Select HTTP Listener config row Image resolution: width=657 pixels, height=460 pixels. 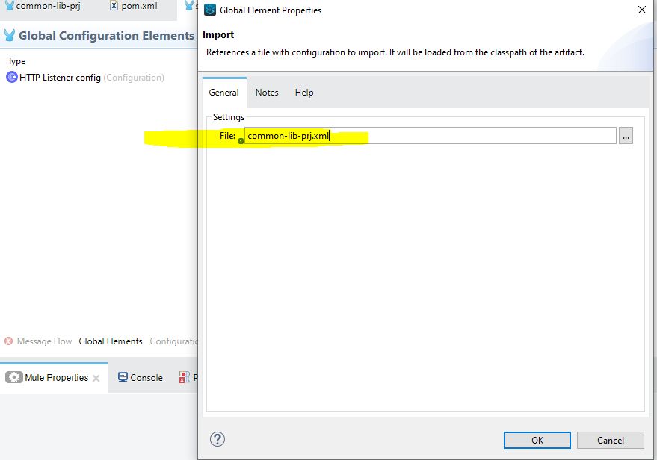point(85,78)
